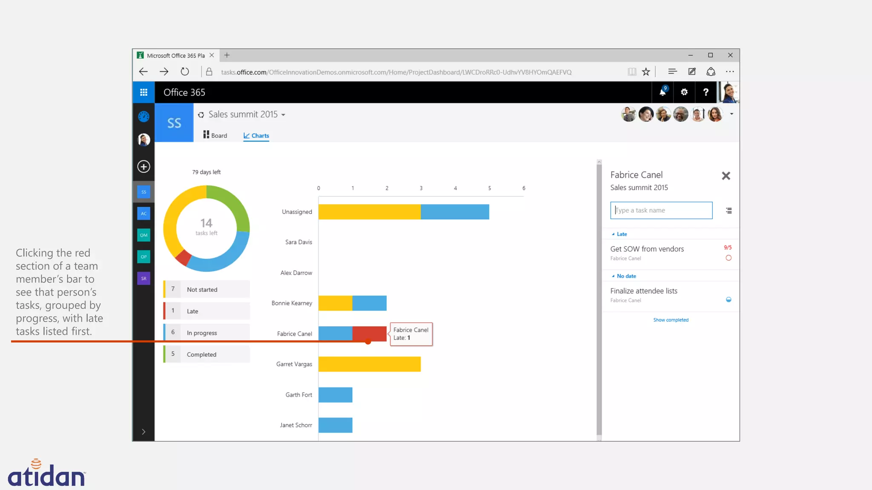
Task: Expand the left sidebar with chevron
Action: [143, 432]
